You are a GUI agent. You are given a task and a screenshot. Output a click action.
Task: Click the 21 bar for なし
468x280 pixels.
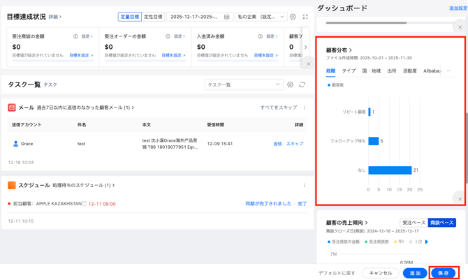coord(390,170)
